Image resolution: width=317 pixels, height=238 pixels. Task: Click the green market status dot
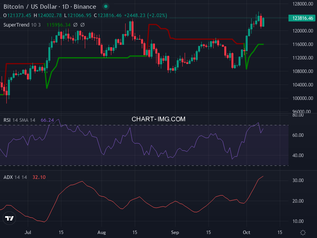point(107,6)
